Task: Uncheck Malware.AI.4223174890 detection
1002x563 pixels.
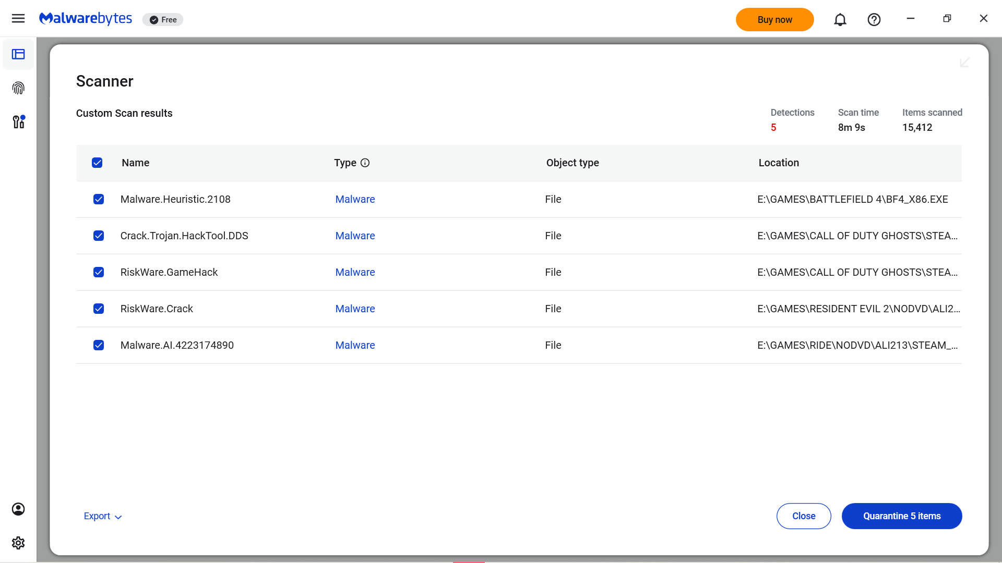Action: (99, 345)
